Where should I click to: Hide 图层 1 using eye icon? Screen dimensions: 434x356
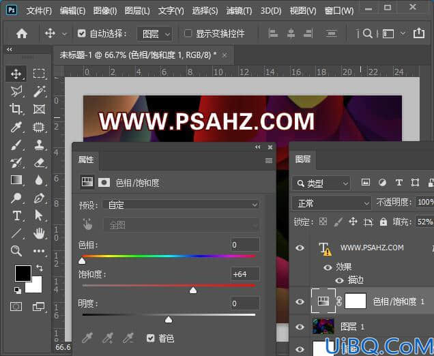point(300,327)
